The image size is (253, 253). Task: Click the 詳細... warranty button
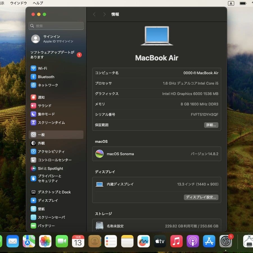211,125
